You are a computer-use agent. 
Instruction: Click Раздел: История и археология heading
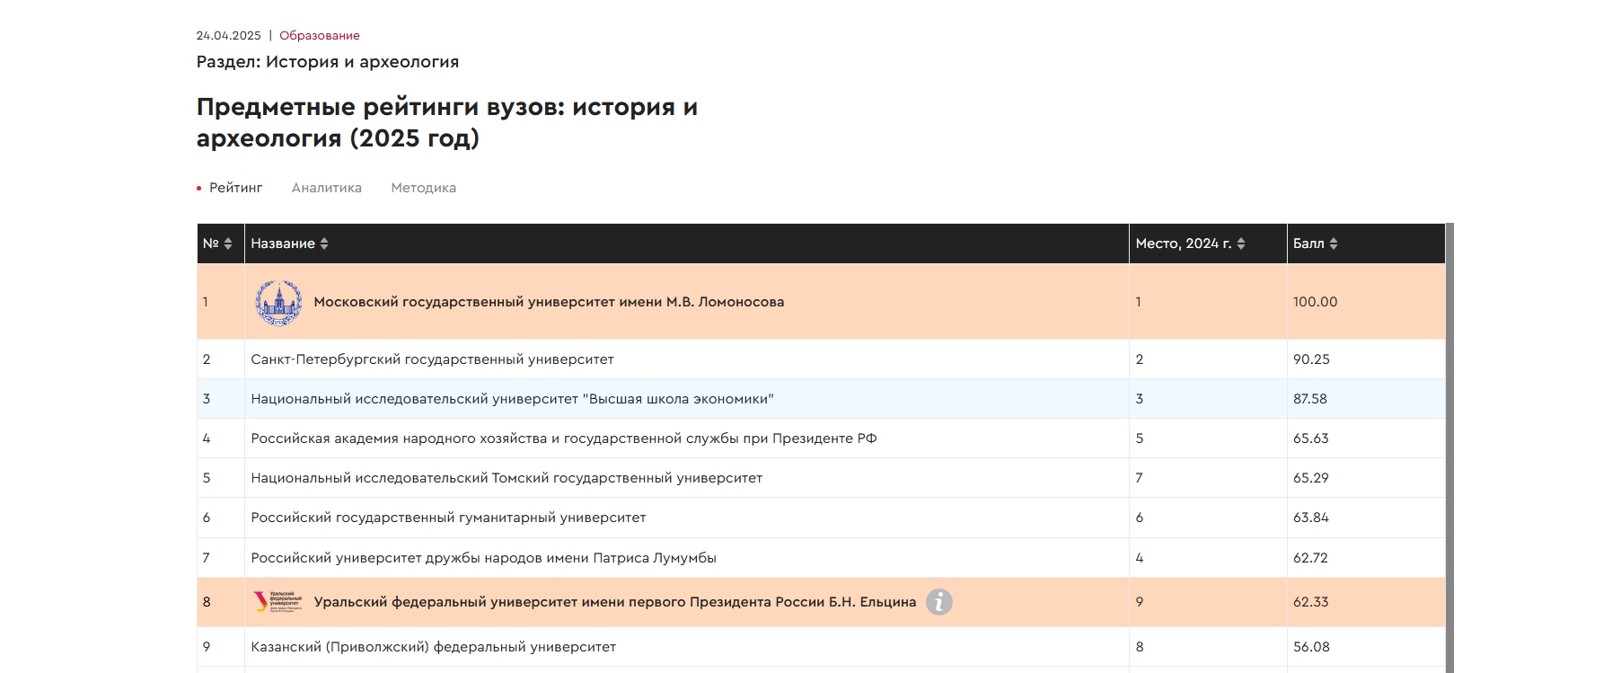coord(328,62)
